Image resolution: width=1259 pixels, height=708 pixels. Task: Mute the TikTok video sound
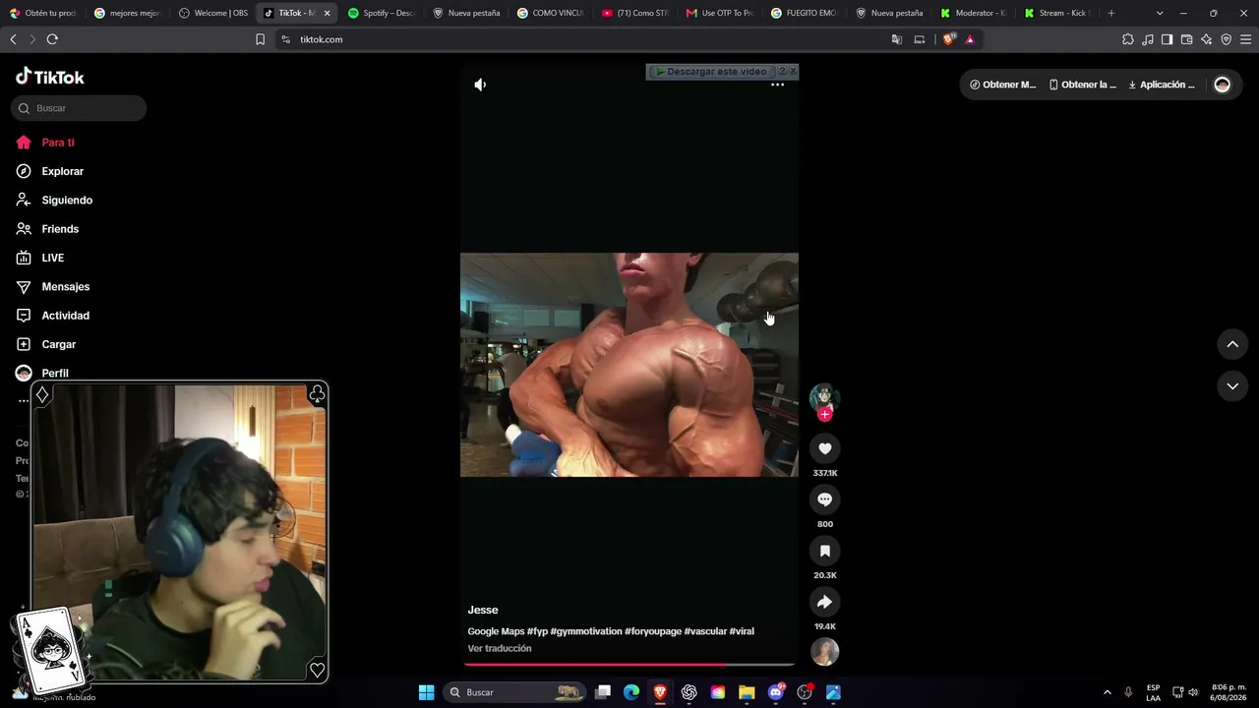point(480,85)
